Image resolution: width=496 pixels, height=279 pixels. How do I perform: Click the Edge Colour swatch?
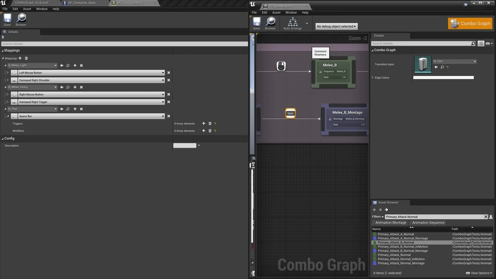pos(443,77)
